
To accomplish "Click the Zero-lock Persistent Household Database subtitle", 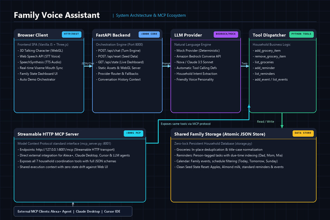I will click(x=213, y=143).
